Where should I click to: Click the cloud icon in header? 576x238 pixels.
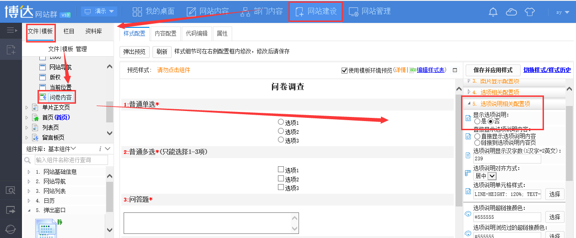(x=511, y=12)
